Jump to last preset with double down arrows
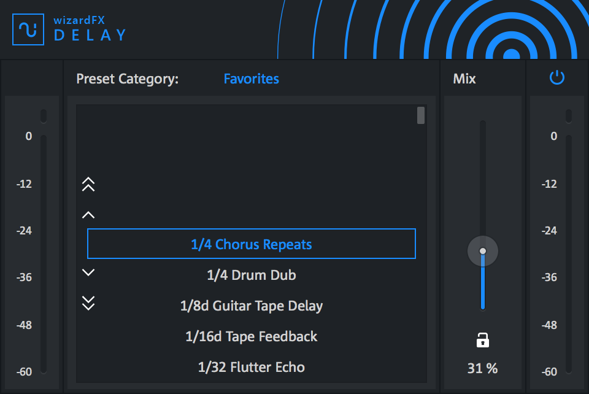The height and width of the screenshot is (394, 589). click(x=88, y=303)
